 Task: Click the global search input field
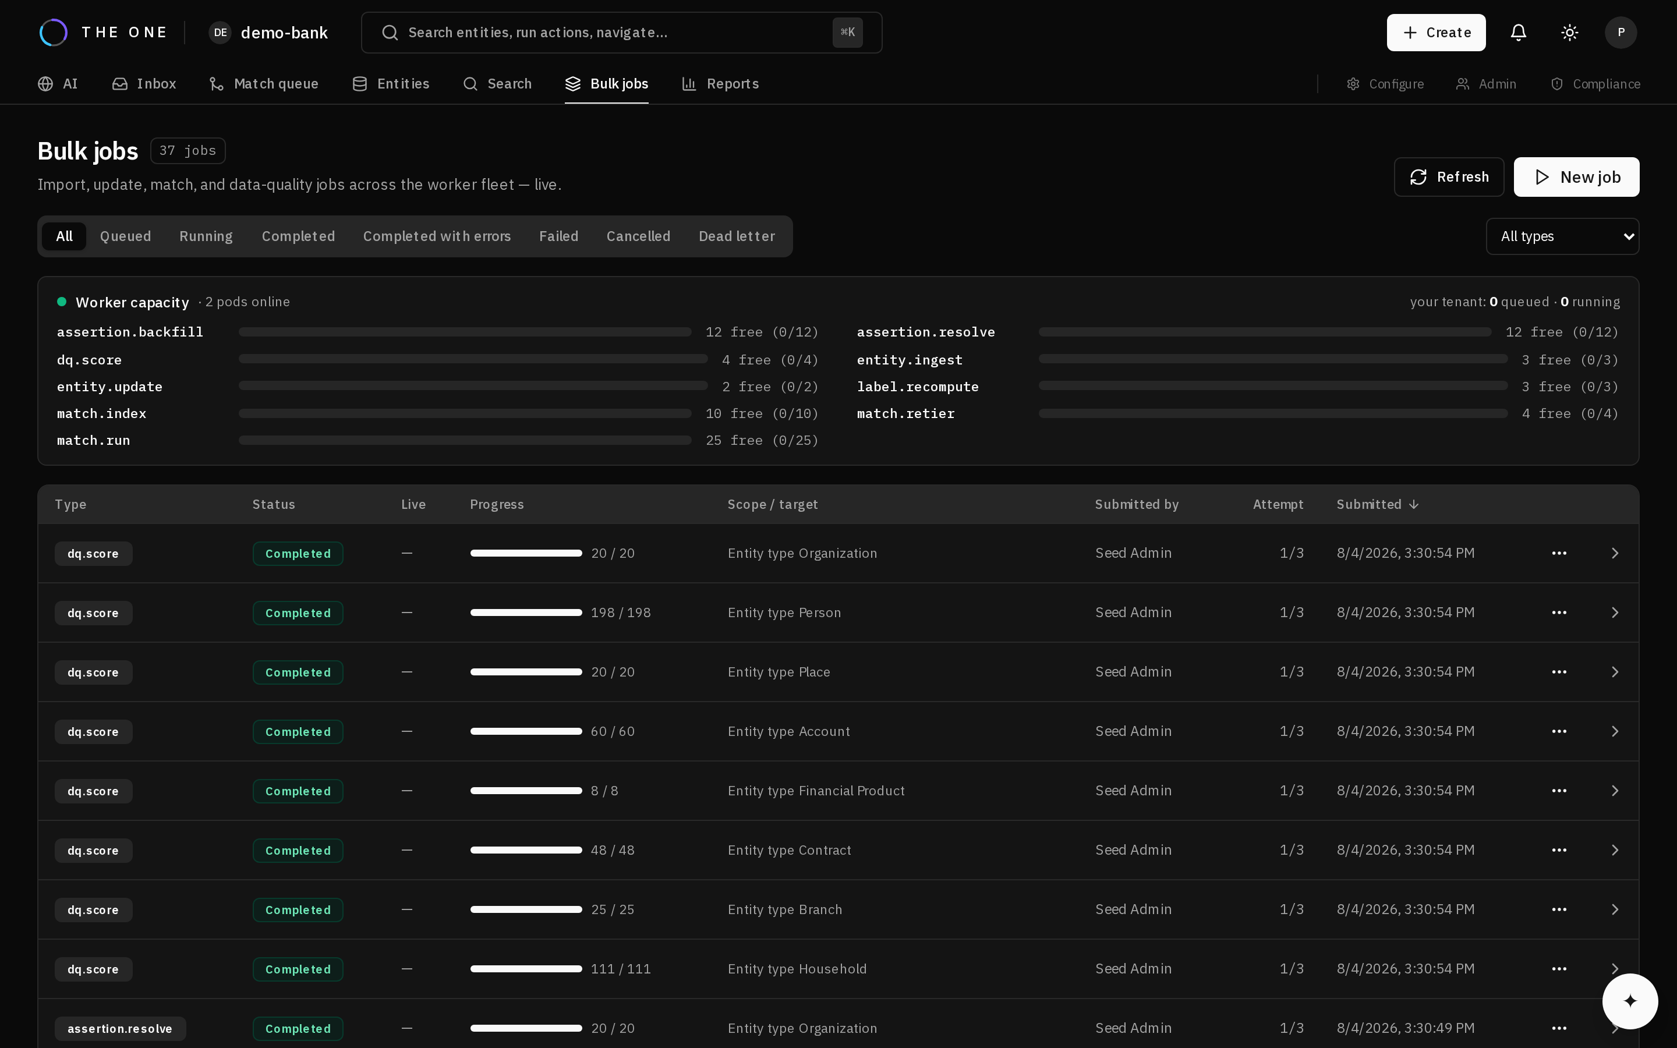pos(622,33)
